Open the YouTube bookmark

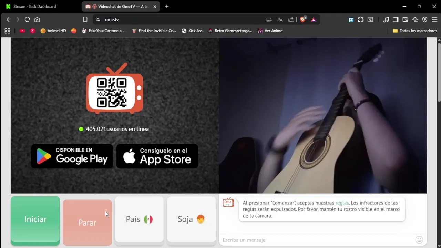tap(22, 31)
